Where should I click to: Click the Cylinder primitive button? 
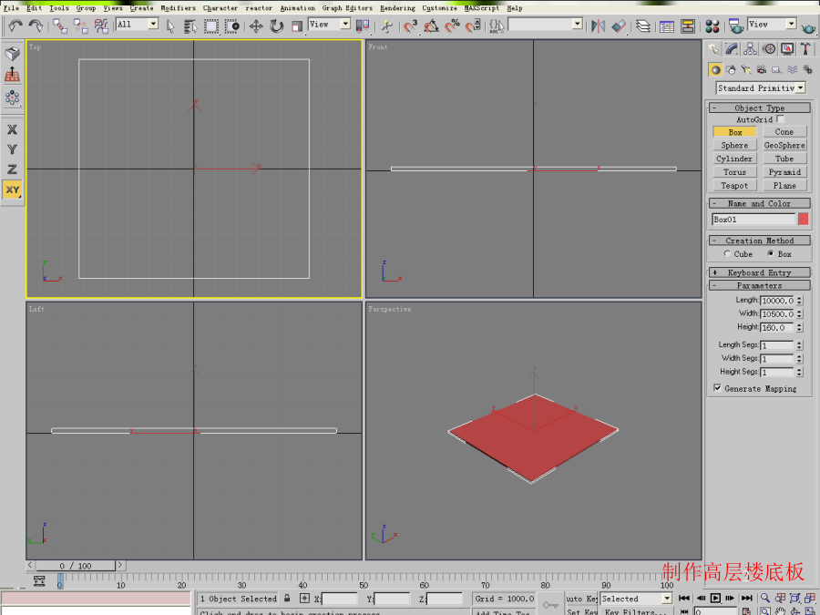pos(734,159)
